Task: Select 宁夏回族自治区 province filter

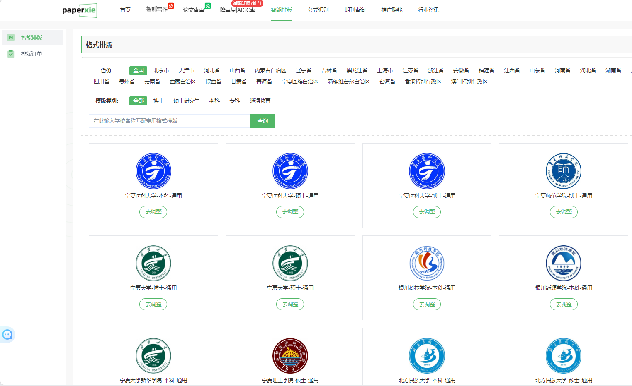Action: [300, 82]
